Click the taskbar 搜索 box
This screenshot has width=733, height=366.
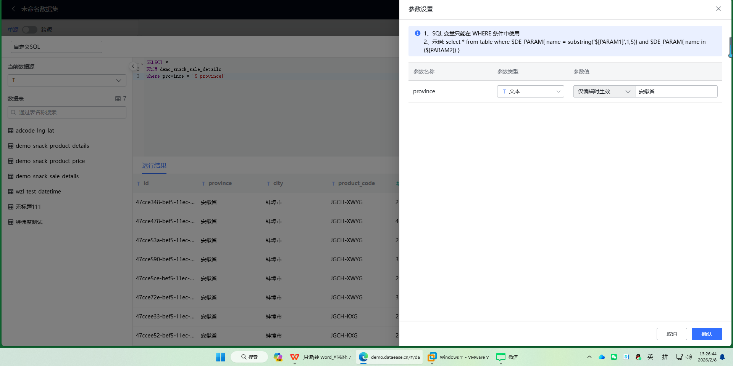point(249,357)
